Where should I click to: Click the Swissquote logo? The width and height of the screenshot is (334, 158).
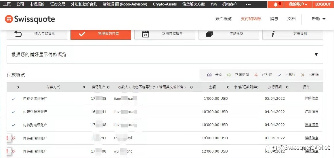[30, 19]
